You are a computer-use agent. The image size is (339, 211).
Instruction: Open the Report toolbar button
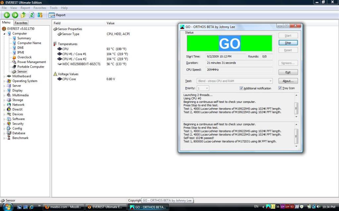coord(57,15)
